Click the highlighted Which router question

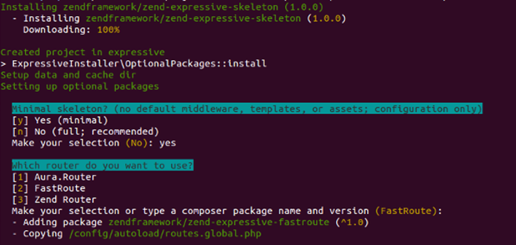(x=103, y=166)
